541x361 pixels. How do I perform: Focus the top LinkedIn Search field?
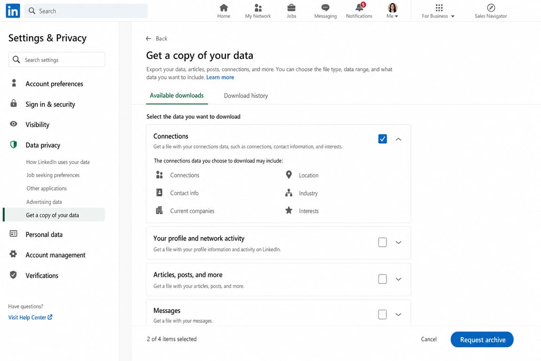click(x=86, y=11)
